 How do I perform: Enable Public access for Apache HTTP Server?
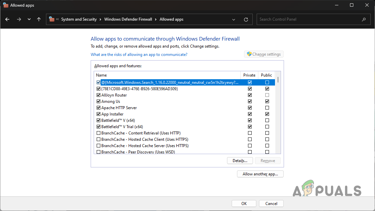[267, 108]
